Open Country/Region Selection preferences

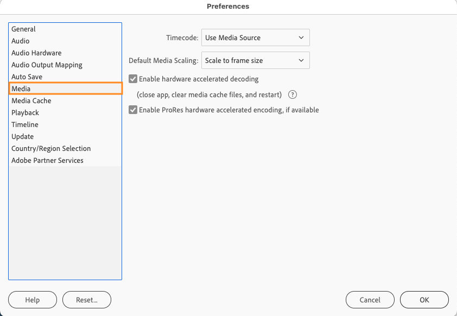click(x=51, y=148)
